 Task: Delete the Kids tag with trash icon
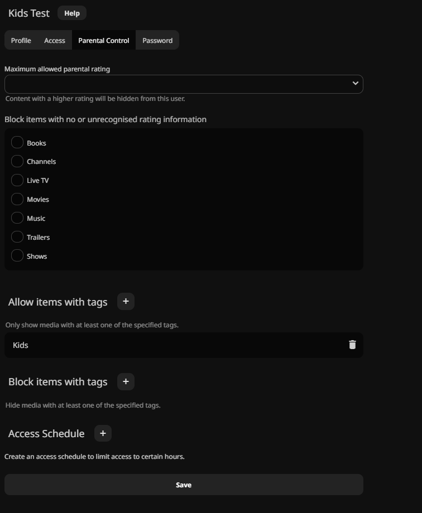(352, 345)
